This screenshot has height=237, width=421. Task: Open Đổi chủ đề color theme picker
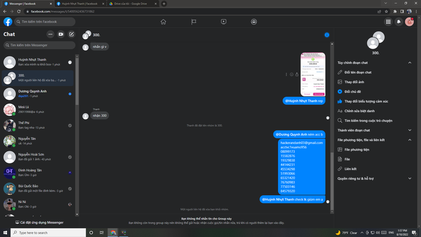352,92
